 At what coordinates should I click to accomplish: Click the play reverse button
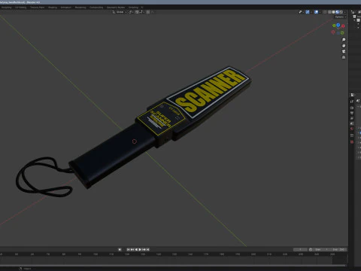pyautogui.click(x=136, y=249)
